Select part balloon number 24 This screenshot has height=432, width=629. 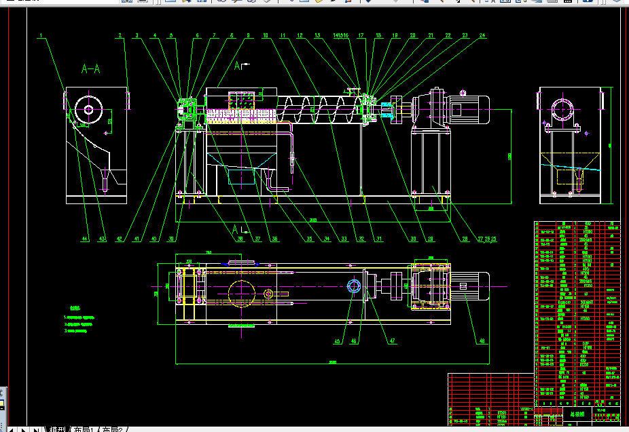[482, 36]
